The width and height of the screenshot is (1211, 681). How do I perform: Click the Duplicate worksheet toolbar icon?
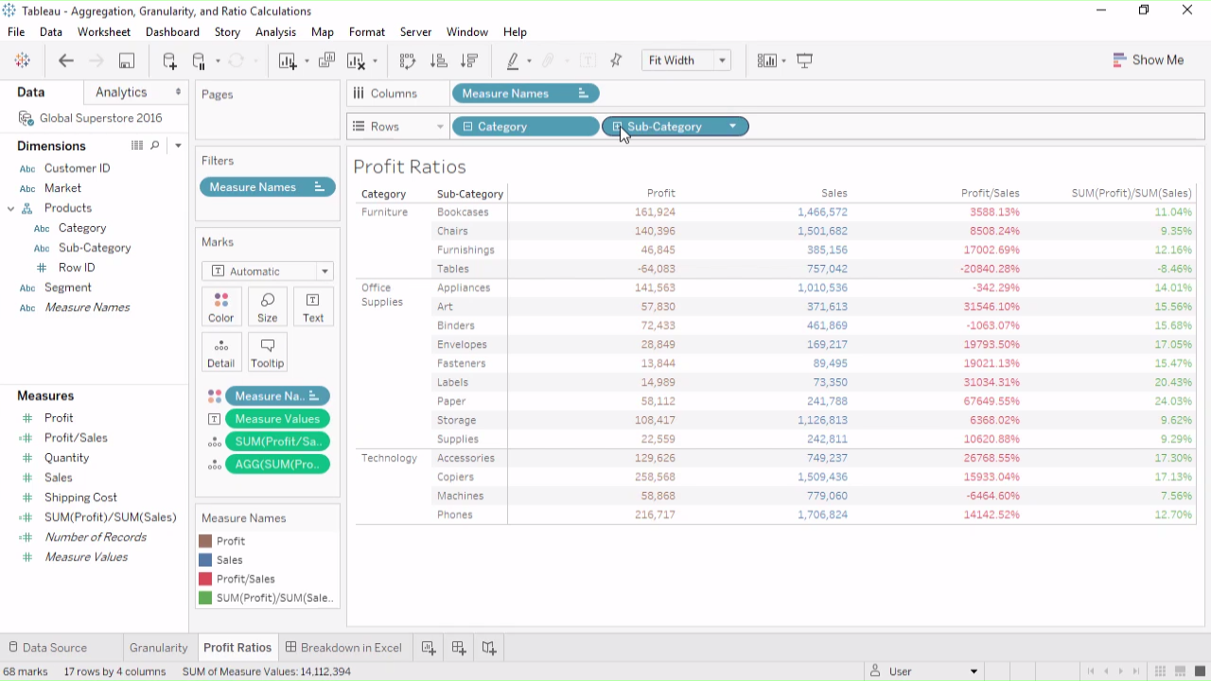point(326,61)
